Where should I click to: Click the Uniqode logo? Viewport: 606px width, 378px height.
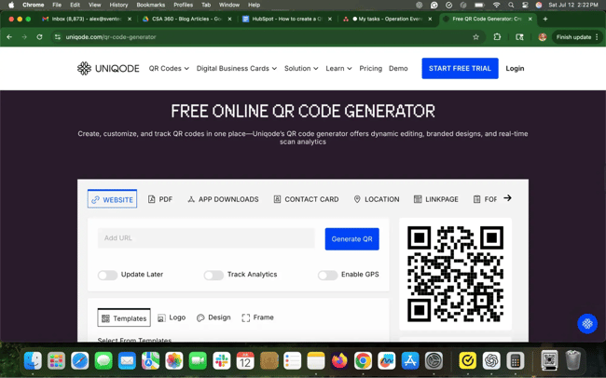point(108,68)
